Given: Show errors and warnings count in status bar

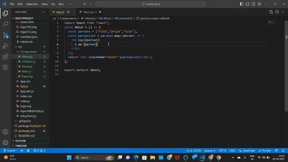Looking at the screenshot, I should click(x=39, y=151).
